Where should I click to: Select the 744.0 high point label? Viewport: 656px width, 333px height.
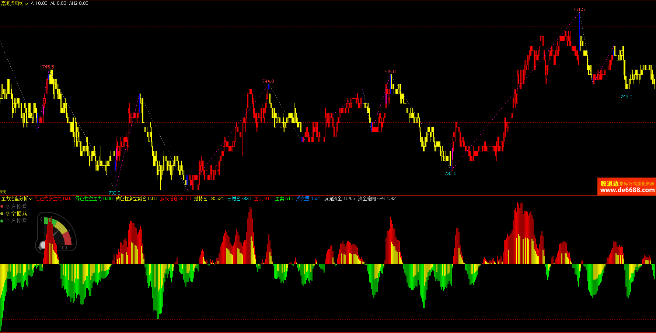[268, 81]
